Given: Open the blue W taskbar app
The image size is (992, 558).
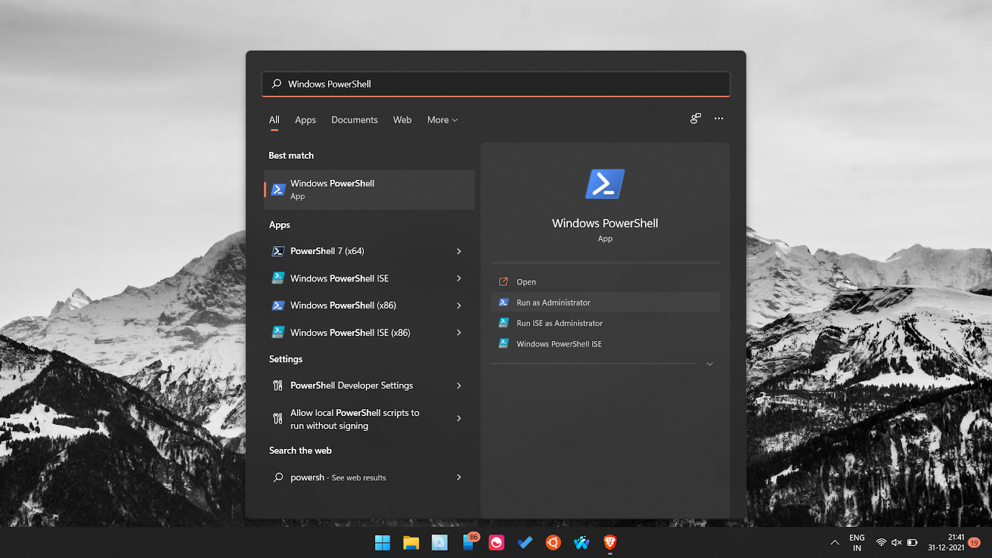Looking at the screenshot, I should 582,543.
